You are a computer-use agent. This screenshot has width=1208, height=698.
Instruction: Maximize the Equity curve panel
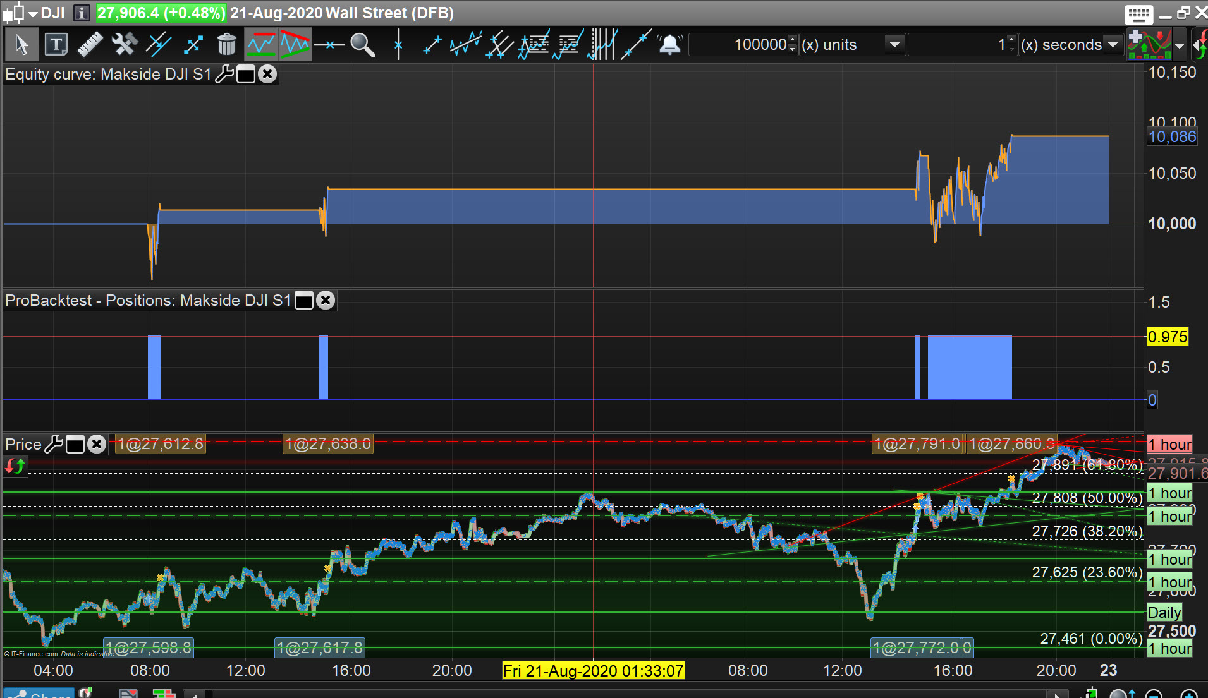pyautogui.click(x=246, y=74)
